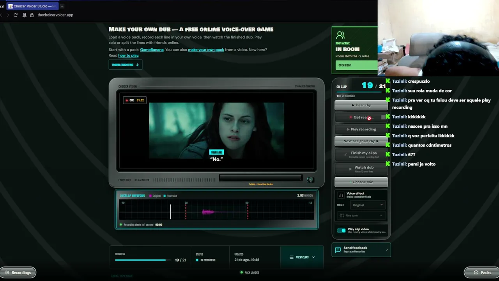Click the tab-search icon left of the lock
The width and height of the screenshot is (499, 281).
point(25,15)
